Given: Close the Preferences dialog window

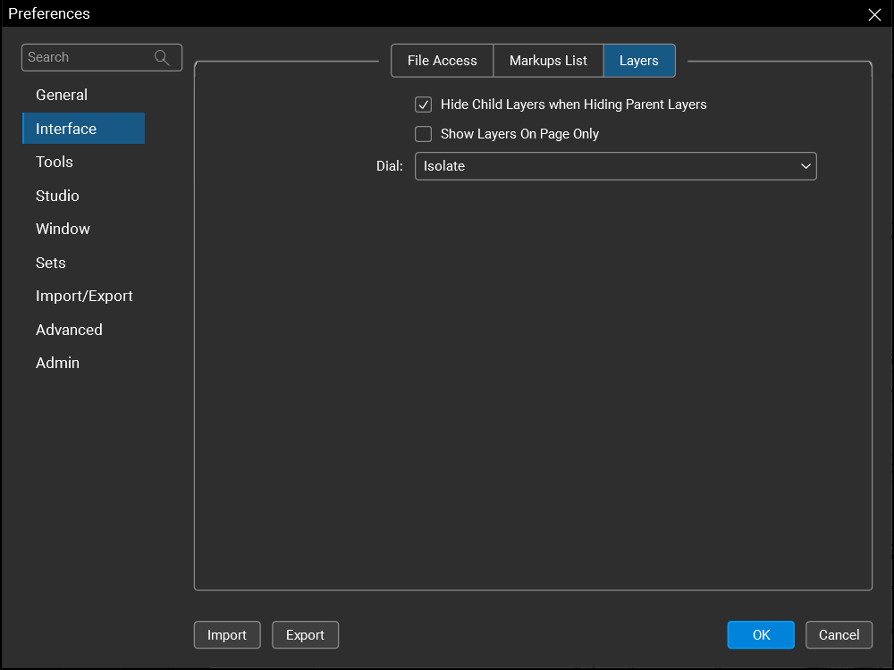Looking at the screenshot, I should click(x=874, y=14).
